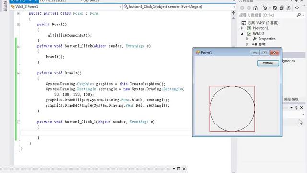Click the InitializeComponent(); code line
This screenshot has height=173, width=307.
pyautogui.click(x=69, y=35)
